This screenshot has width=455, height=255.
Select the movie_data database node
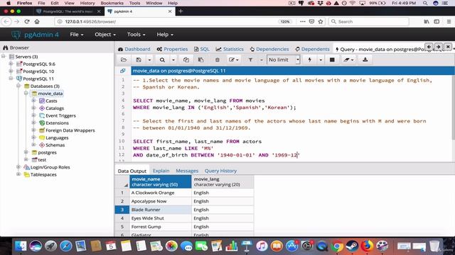click(x=50, y=93)
